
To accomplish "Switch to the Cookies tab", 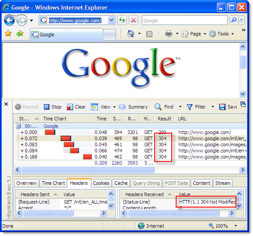I will click(x=101, y=183).
